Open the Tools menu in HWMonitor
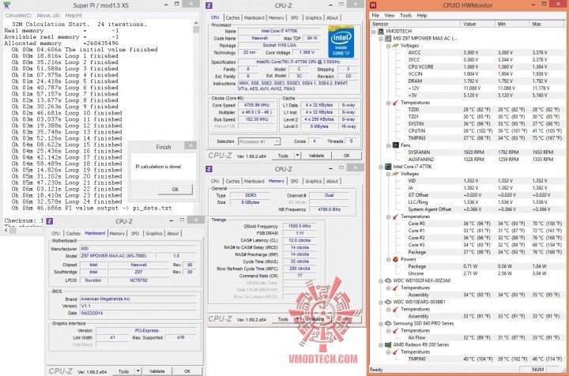569x376 pixels. coord(405,15)
